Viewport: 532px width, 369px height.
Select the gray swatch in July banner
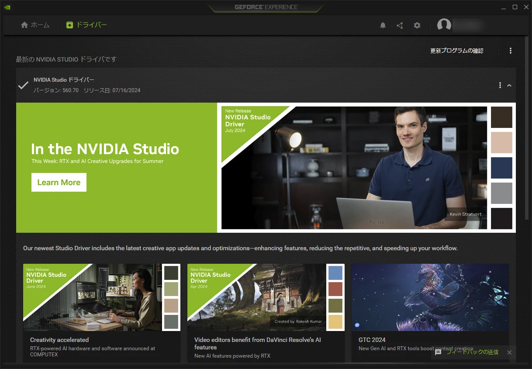501,193
